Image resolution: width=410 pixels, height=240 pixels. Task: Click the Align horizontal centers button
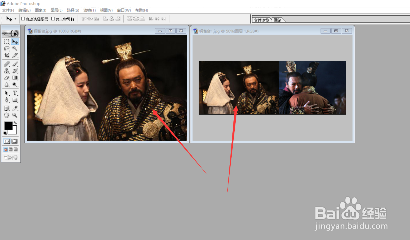click(x=112, y=19)
